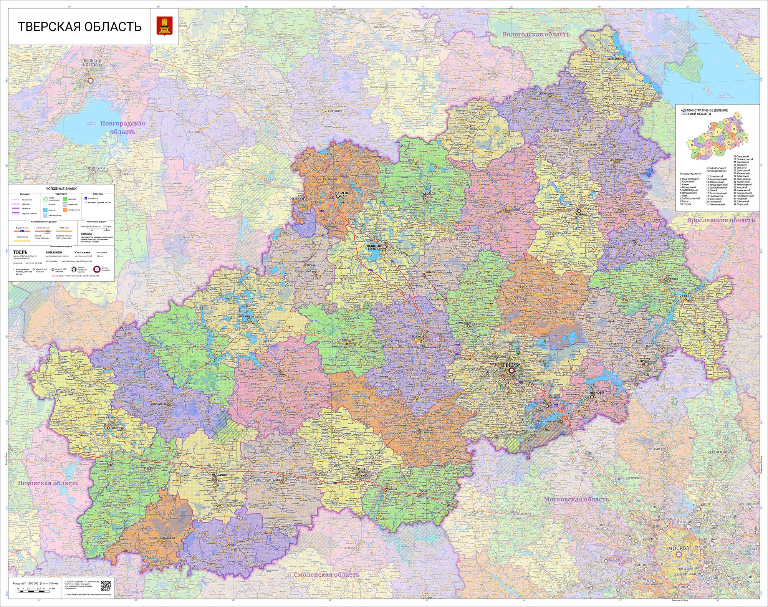Click the 'УСЛОВНЫЕ ЗНАКИ' legend heading
768x607 pixels.
(61, 189)
